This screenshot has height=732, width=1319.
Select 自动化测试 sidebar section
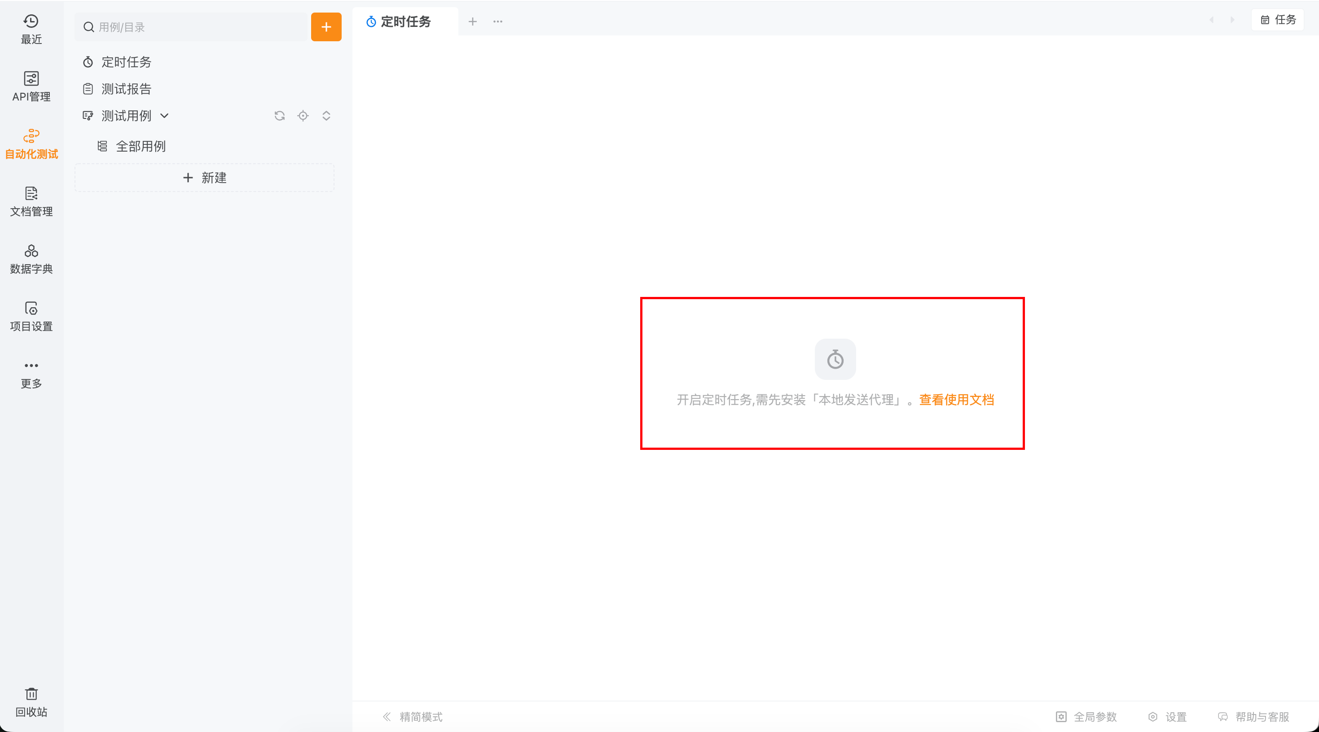[31, 144]
